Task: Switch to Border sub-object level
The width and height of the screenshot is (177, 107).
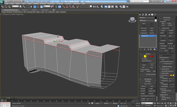Action: [148, 56]
